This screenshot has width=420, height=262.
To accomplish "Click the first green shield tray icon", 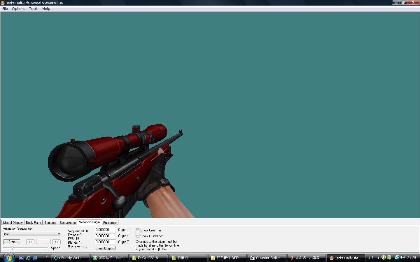I will coord(384,258).
